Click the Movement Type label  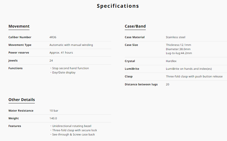pos(20,45)
